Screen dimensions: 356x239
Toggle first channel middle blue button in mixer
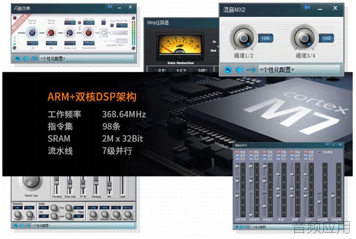(237, 155)
